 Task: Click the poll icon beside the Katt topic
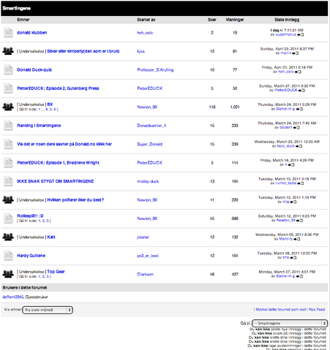tap(8, 237)
